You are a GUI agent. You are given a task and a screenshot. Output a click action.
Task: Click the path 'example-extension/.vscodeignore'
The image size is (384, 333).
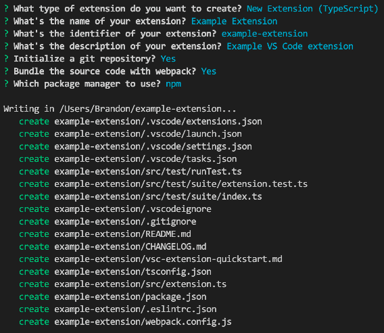point(133,209)
